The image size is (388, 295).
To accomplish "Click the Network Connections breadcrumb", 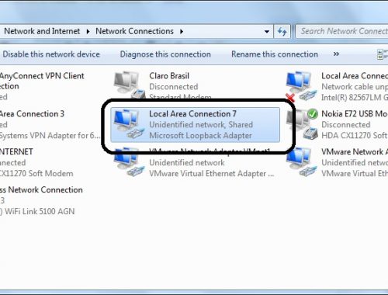I will coord(134,31).
